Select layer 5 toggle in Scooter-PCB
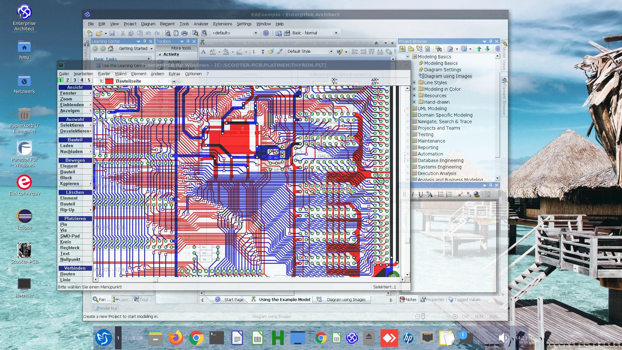This screenshot has width=622, height=350. point(89,80)
